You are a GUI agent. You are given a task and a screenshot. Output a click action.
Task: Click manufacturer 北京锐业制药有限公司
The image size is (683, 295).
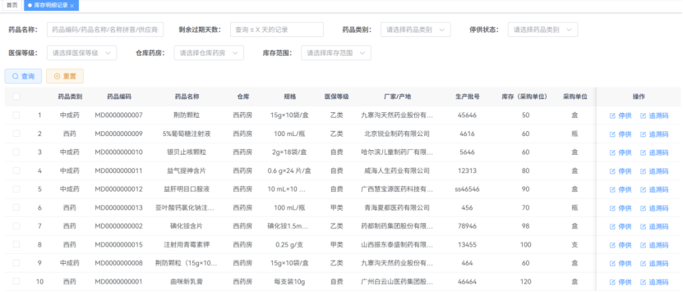click(x=397, y=134)
